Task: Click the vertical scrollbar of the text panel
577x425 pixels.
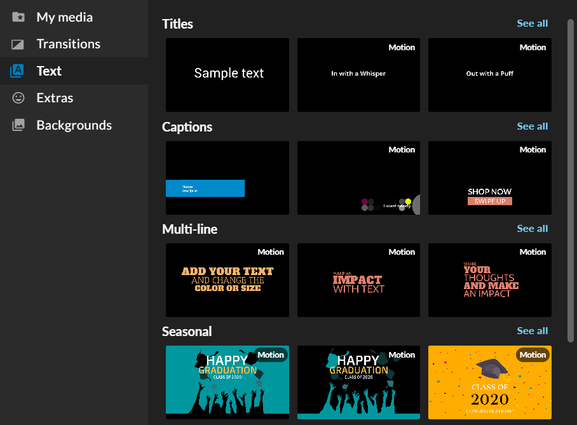Action: click(570, 172)
